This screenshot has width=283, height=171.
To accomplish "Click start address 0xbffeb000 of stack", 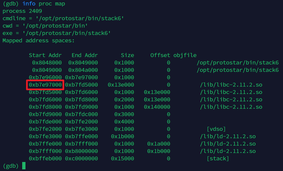I will [45, 159].
